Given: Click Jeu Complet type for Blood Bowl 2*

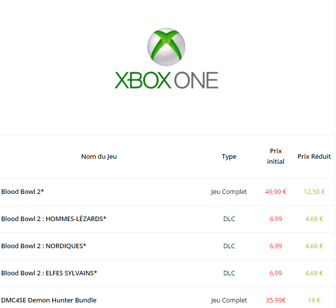Looking at the screenshot, I should click(x=229, y=192).
